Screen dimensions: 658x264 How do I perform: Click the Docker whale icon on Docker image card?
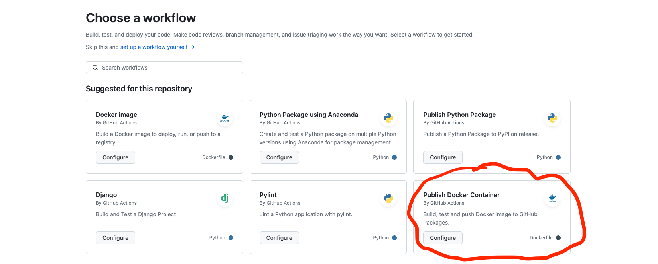(x=225, y=118)
